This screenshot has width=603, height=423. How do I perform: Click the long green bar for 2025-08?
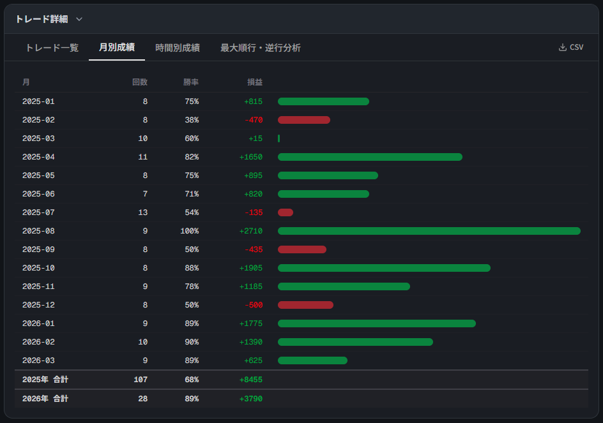click(x=429, y=231)
